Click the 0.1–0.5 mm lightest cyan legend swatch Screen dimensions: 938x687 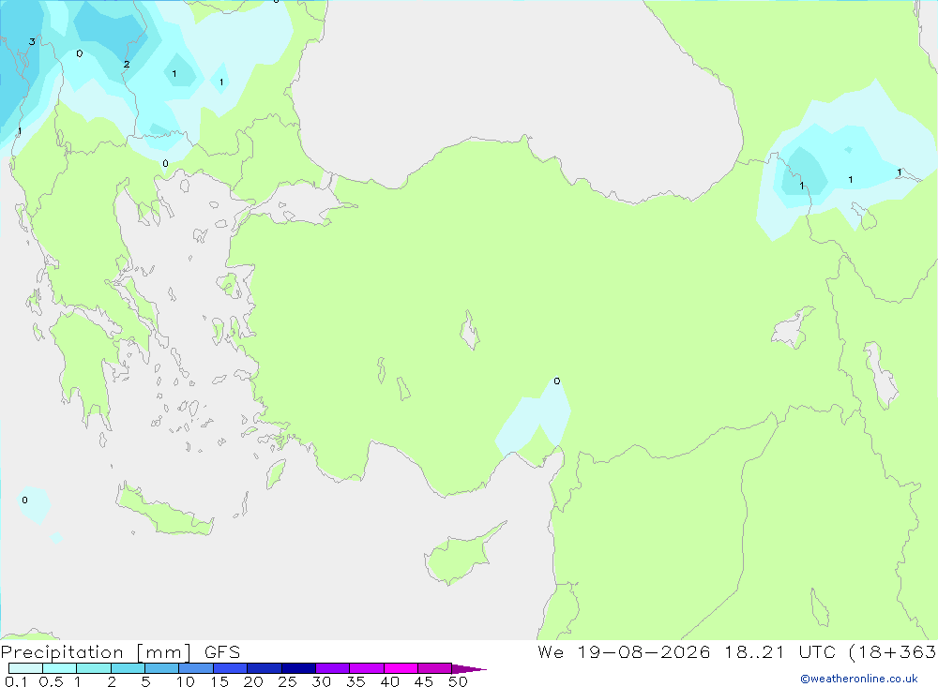(25, 668)
